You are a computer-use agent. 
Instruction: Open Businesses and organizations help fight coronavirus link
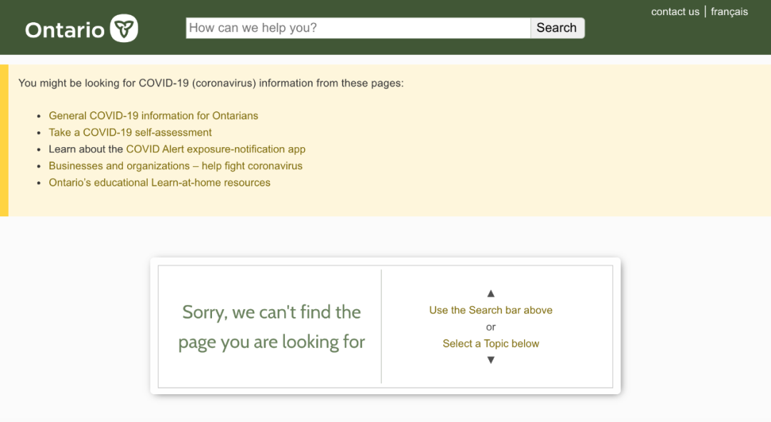click(176, 166)
